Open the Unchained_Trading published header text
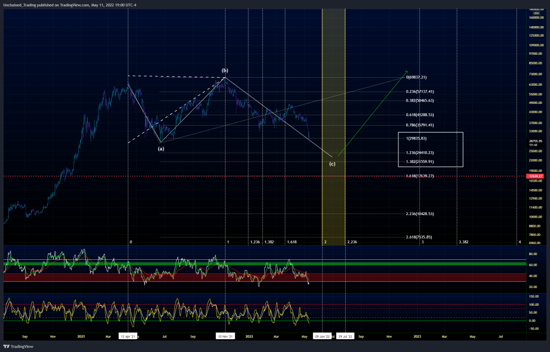 tap(69, 4)
